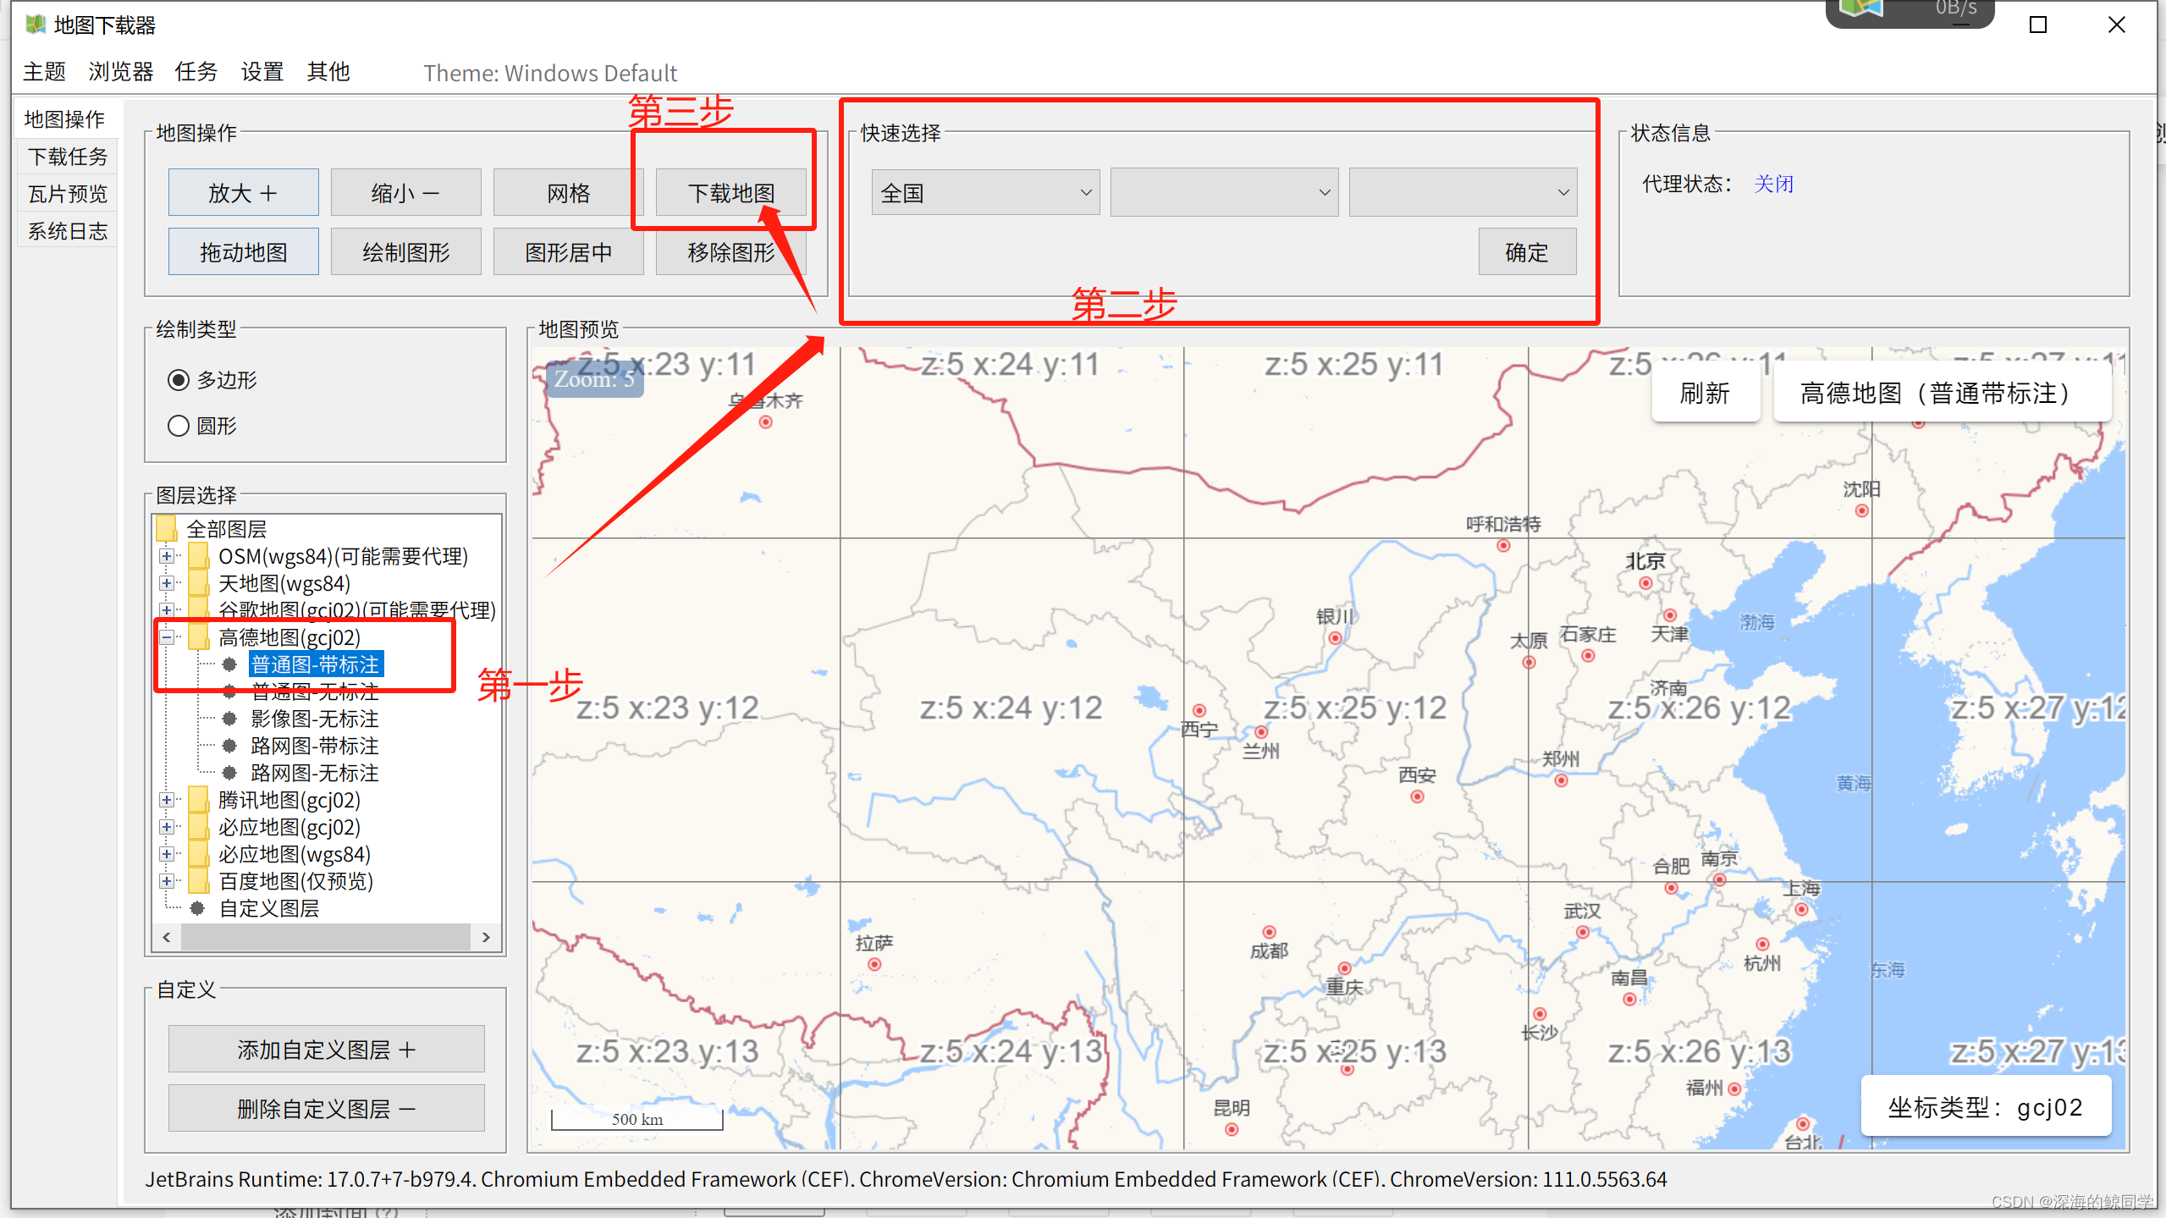Click the 百度地图(仅预览) folder icon
The height and width of the screenshot is (1218, 2166).
[x=199, y=881]
